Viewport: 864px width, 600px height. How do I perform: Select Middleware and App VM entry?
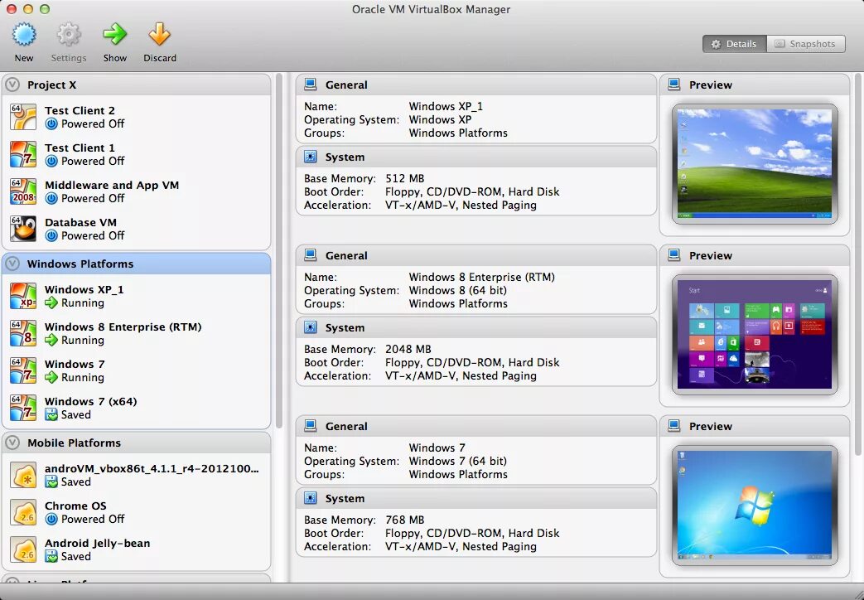(x=137, y=191)
